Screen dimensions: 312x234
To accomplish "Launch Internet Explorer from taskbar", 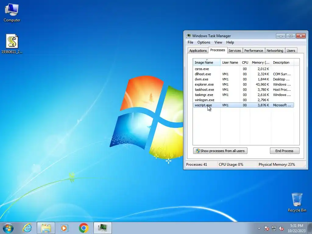I will coord(27,228).
